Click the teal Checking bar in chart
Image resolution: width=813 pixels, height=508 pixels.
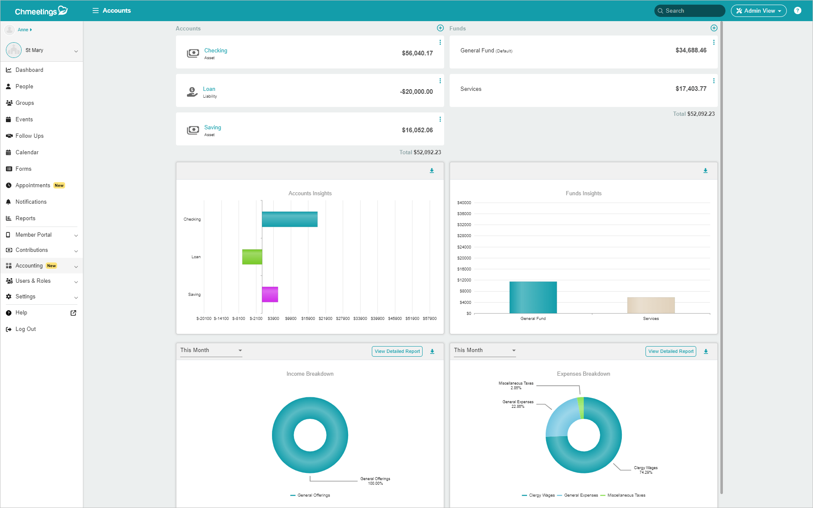290,219
